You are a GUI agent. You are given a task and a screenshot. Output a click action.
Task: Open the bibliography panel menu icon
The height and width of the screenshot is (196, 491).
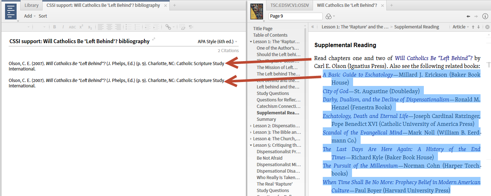pos(11,12)
